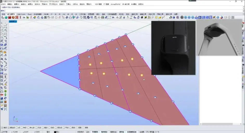Open the 尺寸标注(D) menu

53,4
